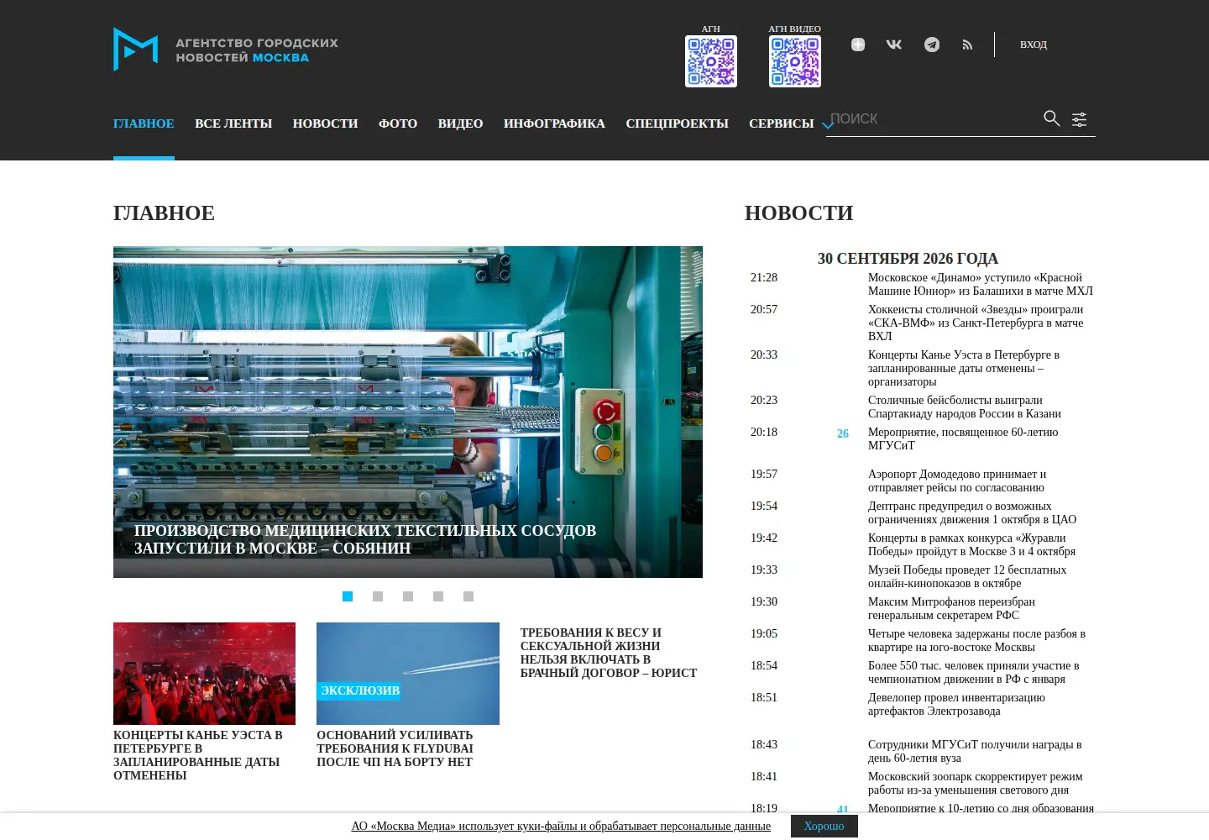Open the VK social network icon
The height and width of the screenshot is (840, 1209).
tap(894, 45)
